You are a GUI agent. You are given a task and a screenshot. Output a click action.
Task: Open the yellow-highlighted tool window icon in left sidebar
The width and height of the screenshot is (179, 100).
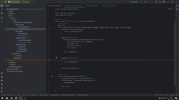pos(2,81)
